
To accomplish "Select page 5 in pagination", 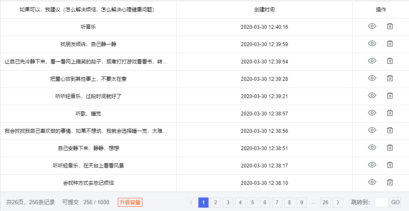I will [253, 203].
